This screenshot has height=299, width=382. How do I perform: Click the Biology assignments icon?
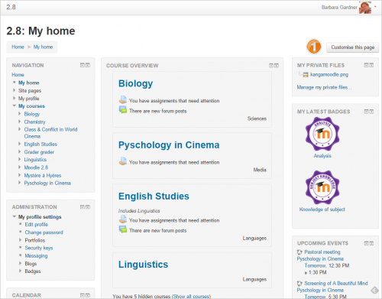tap(123, 100)
